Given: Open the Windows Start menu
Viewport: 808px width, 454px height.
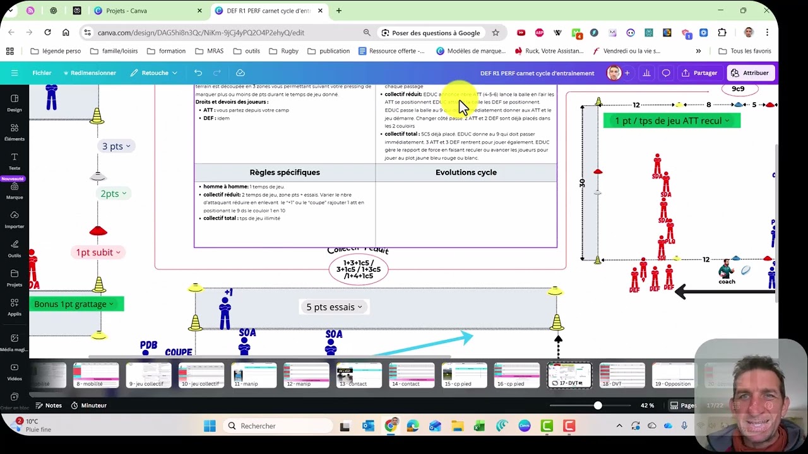Looking at the screenshot, I should [210, 426].
